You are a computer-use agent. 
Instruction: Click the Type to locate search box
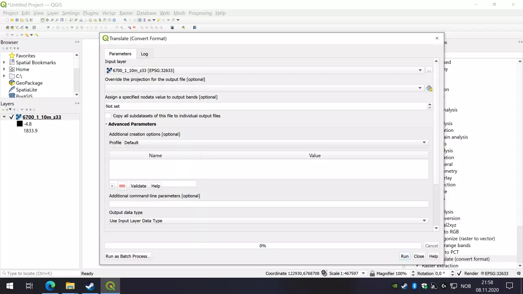coord(40,274)
